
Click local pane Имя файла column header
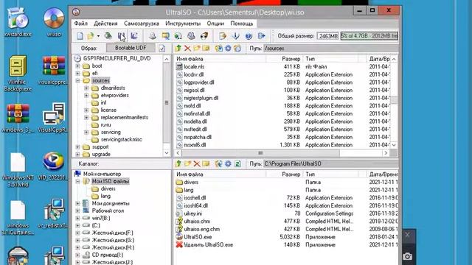click(x=220, y=174)
